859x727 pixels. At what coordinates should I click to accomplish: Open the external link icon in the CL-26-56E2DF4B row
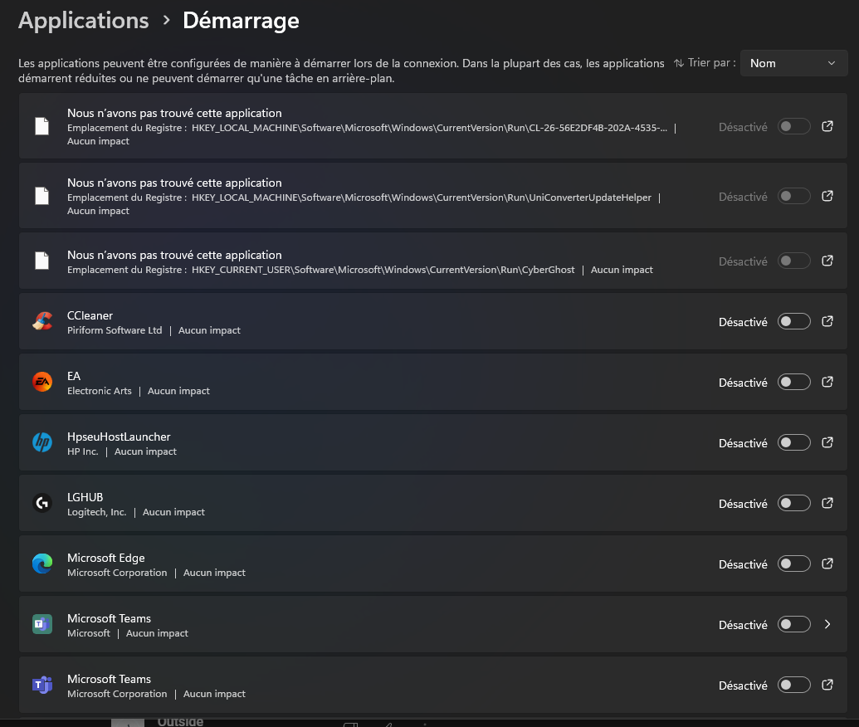pyautogui.click(x=827, y=126)
